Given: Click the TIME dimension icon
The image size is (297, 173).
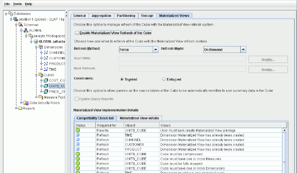Looking at the screenshot, I should point(46,69).
